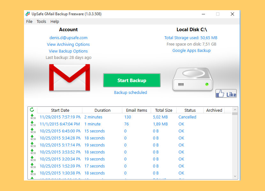Open the File menu
The image size is (265, 191).
click(x=29, y=21)
